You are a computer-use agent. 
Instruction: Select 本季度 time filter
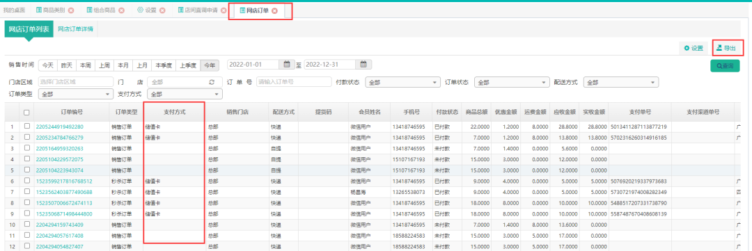(x=163, y=65)
